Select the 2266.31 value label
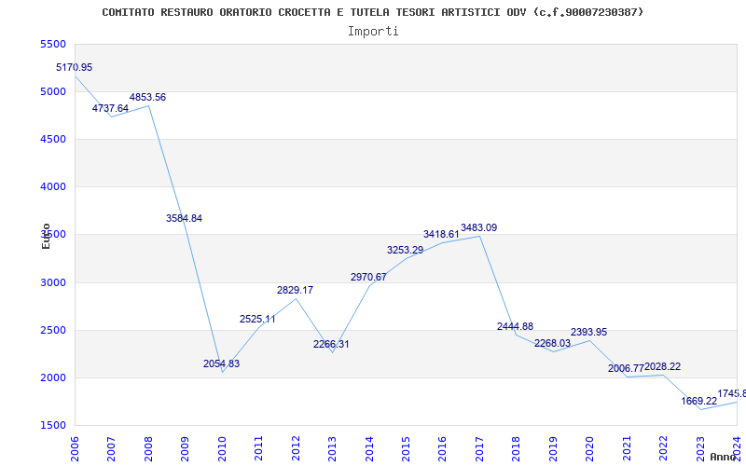 click(331, 344)
